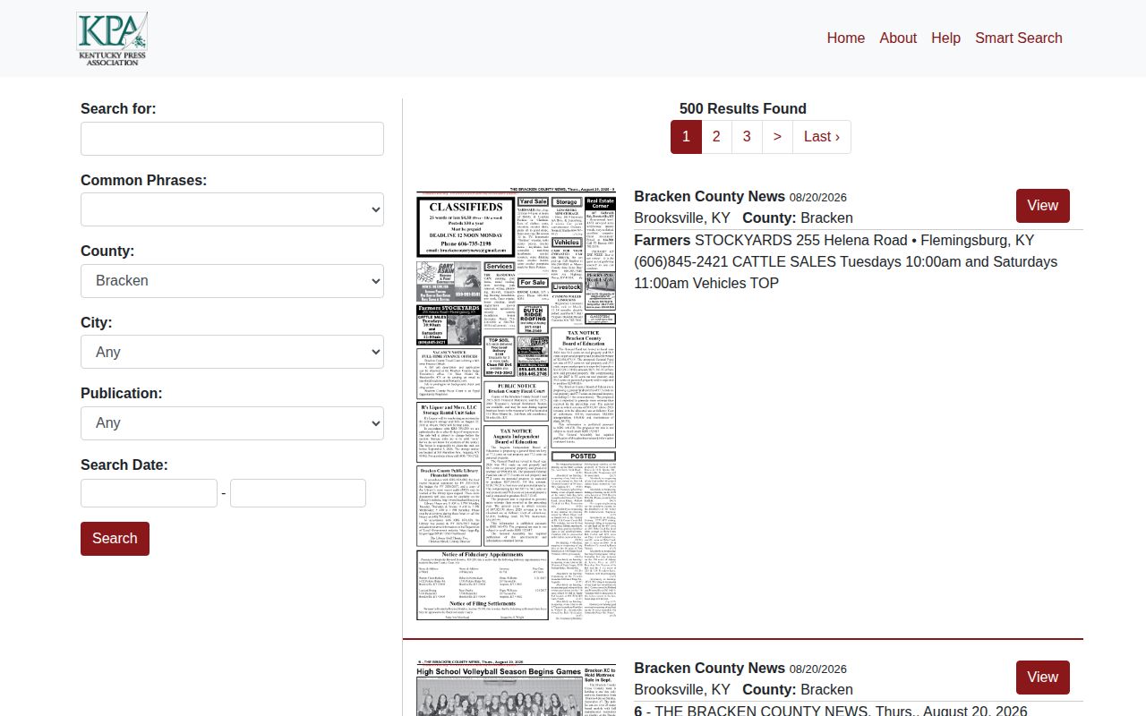Submit with the Search button

(x=115, y=539)
